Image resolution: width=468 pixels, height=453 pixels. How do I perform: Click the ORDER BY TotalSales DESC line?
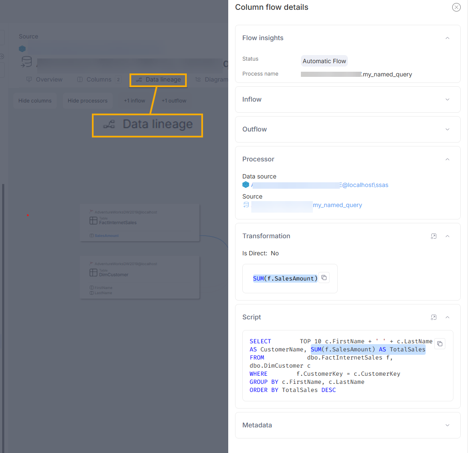292,390
